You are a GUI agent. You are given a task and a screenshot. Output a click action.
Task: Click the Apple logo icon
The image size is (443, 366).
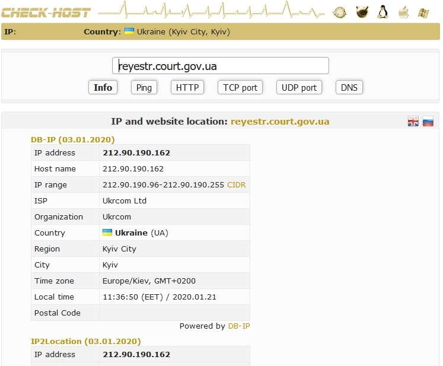coord(403,12)
